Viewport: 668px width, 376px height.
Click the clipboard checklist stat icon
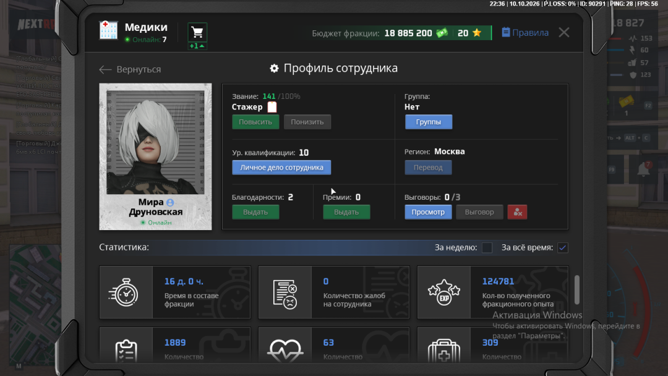tap(126, 351)
